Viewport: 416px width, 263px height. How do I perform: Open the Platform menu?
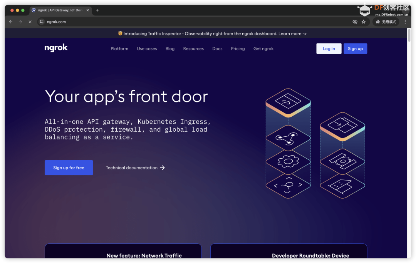(119, 49)
